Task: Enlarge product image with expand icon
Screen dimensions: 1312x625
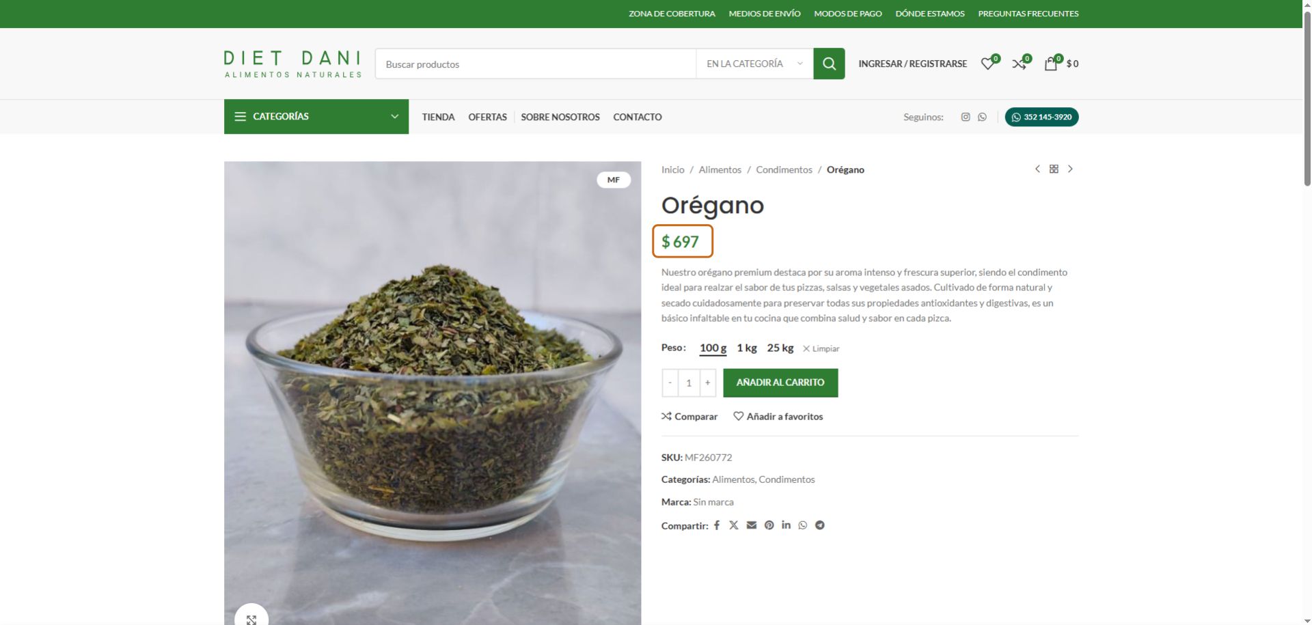Action: coord(251,618)
